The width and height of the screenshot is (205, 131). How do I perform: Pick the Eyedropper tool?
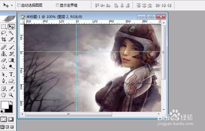(x=11, y=88)
